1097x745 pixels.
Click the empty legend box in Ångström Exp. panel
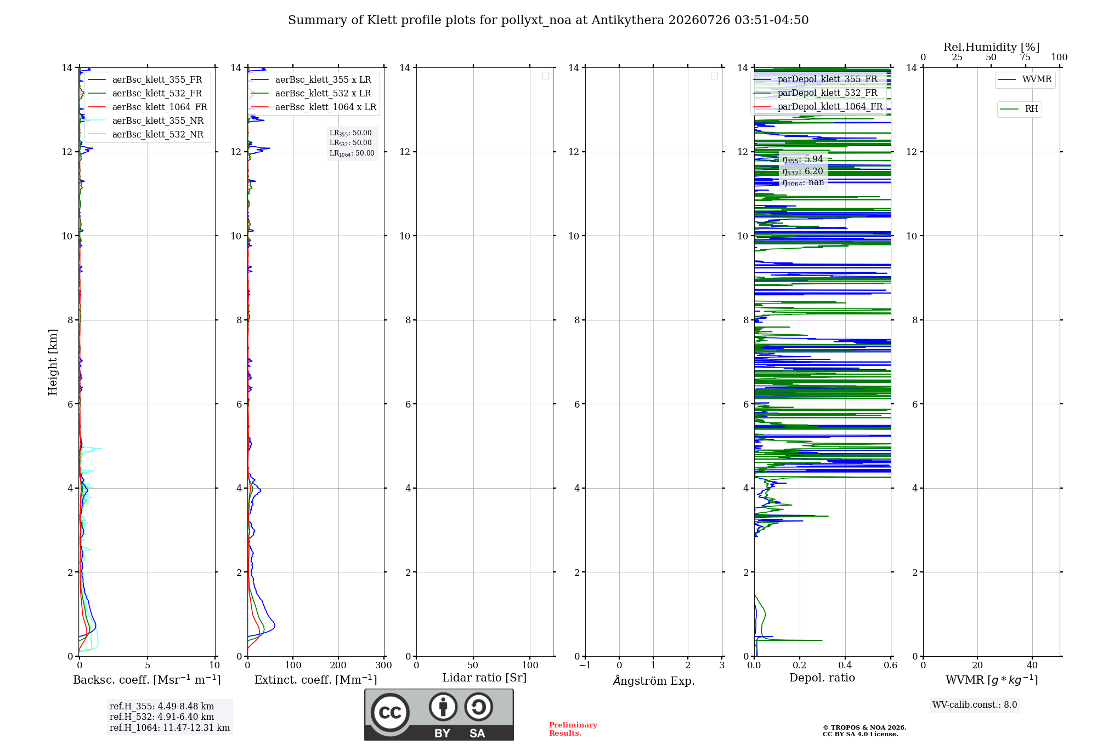coord(714,76)
